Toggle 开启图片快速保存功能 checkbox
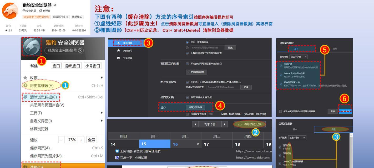The image size is (374, 168). pyautogui.click(x=187, y=82)
